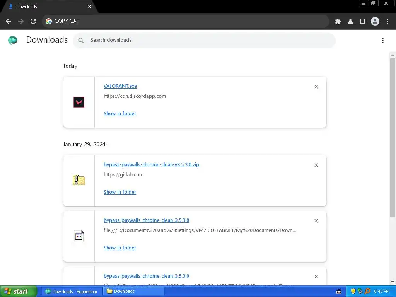Go back using the browser back arrow
The image size is (396, 297).
click(x=9, y=21)
